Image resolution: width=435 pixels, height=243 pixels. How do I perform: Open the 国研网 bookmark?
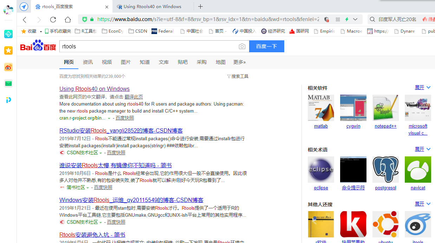(299, 31)
